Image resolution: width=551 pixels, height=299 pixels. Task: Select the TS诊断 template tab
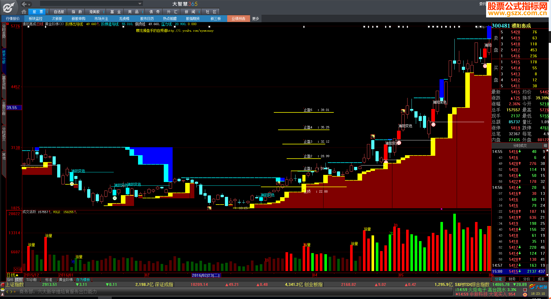pyautogui.click(x=32, y=280)
